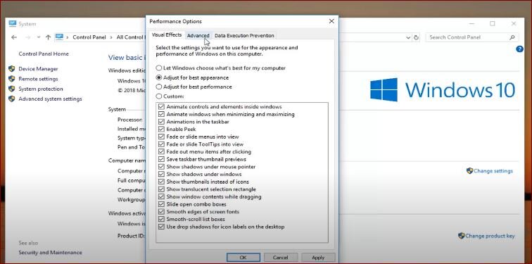This screenshot has width=532, height=264.
Task: Toggle Show window contents while dragging
Action: (x=161, y=196)
